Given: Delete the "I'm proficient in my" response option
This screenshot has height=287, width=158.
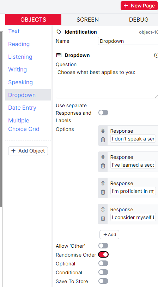Looking at the screenshot, I should click(x=103, y=192).
